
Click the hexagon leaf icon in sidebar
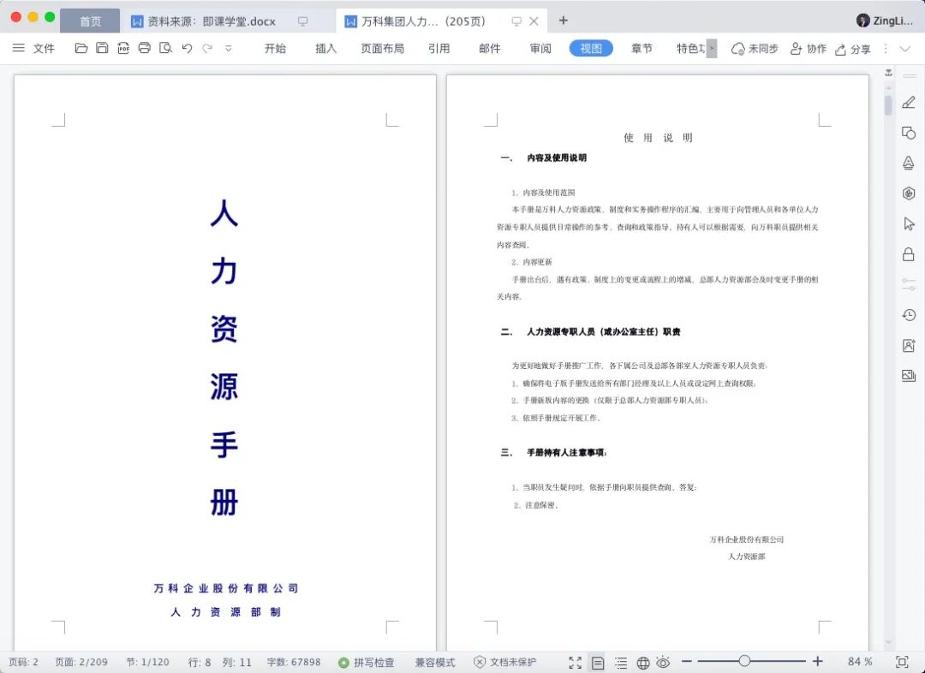tap(909, 193)
